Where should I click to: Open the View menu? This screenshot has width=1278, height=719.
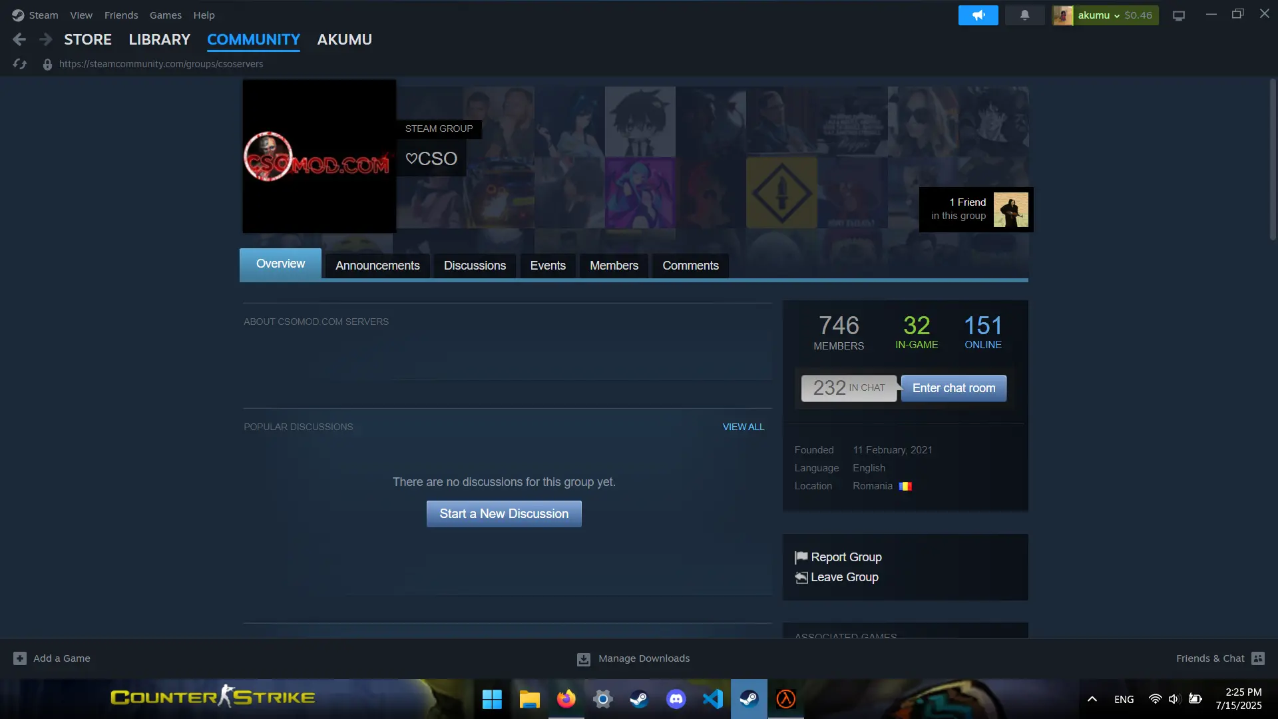[x=81, y=15]
